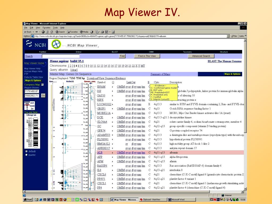
Task: Open the Back button history dropdown arrow
Action: (x=33, y=32)
